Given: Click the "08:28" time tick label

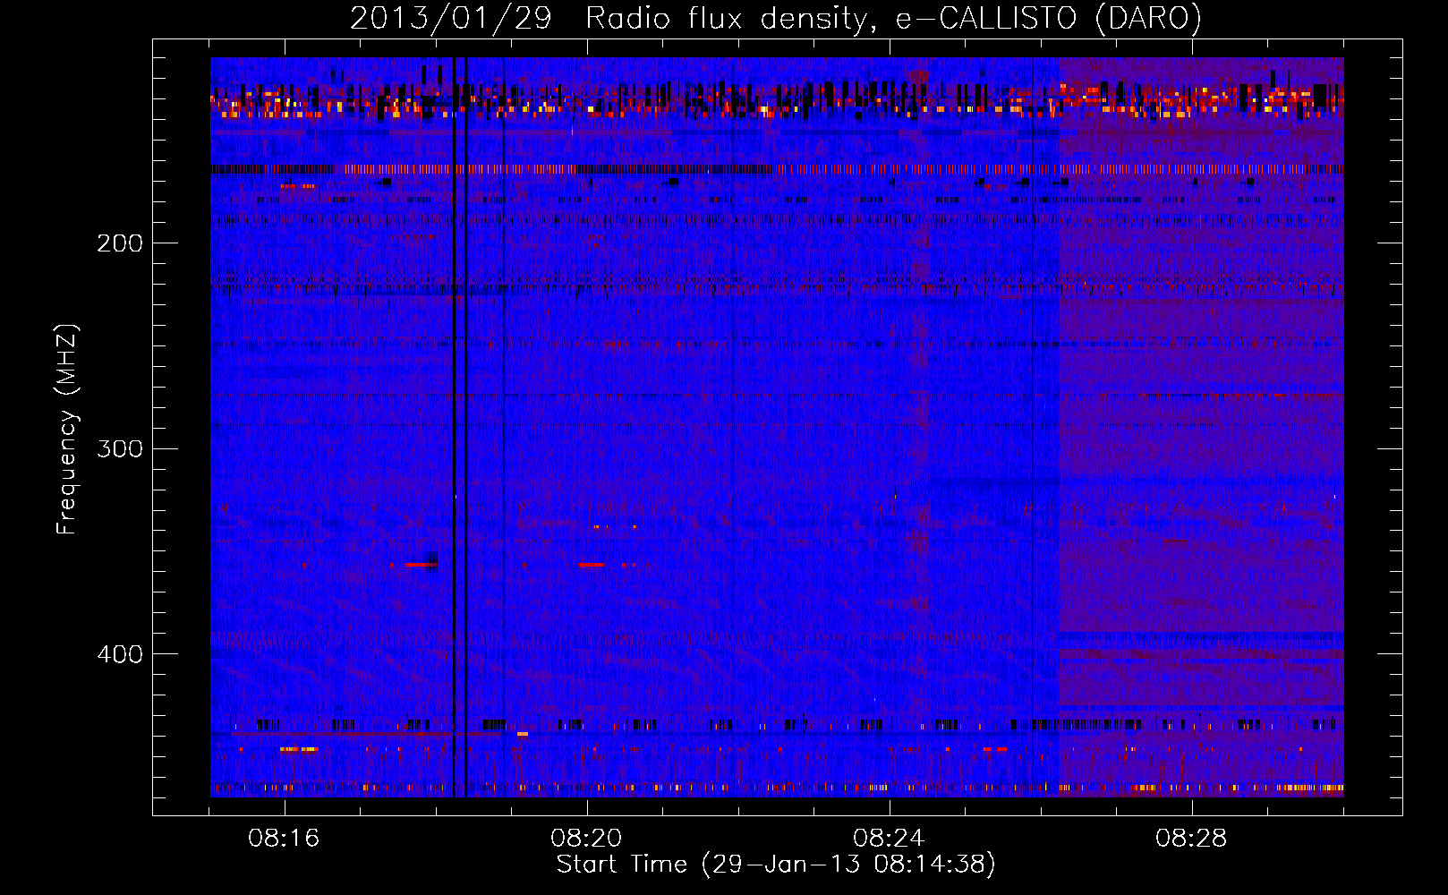Looking at the screenshot, I should pyautogui.click(x=1191, y=839).
